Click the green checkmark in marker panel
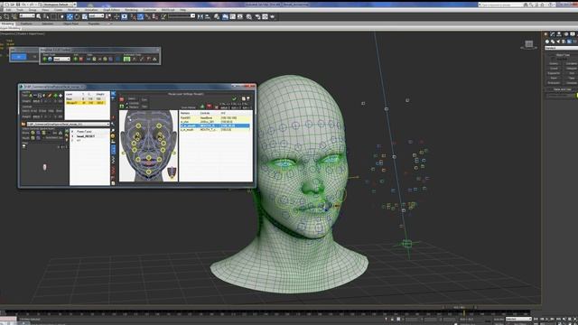 pyautogui.click(x=234, y=98)
